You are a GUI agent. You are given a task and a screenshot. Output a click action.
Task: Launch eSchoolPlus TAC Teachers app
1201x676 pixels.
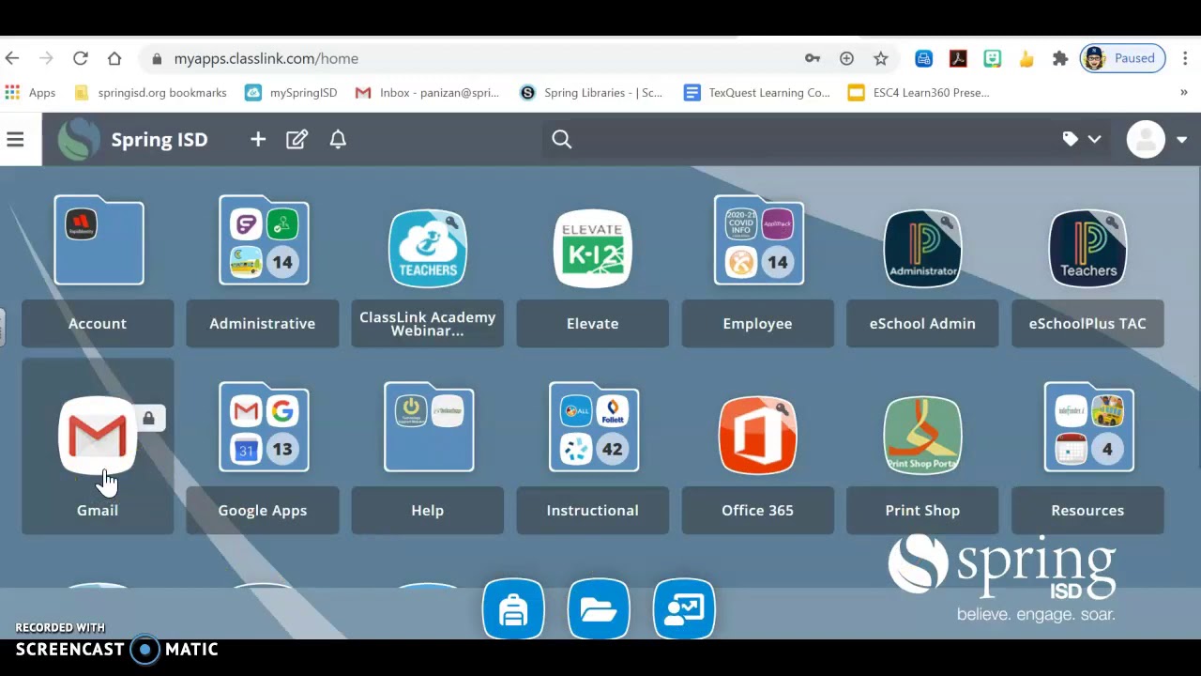click(x=1087, y=249)
